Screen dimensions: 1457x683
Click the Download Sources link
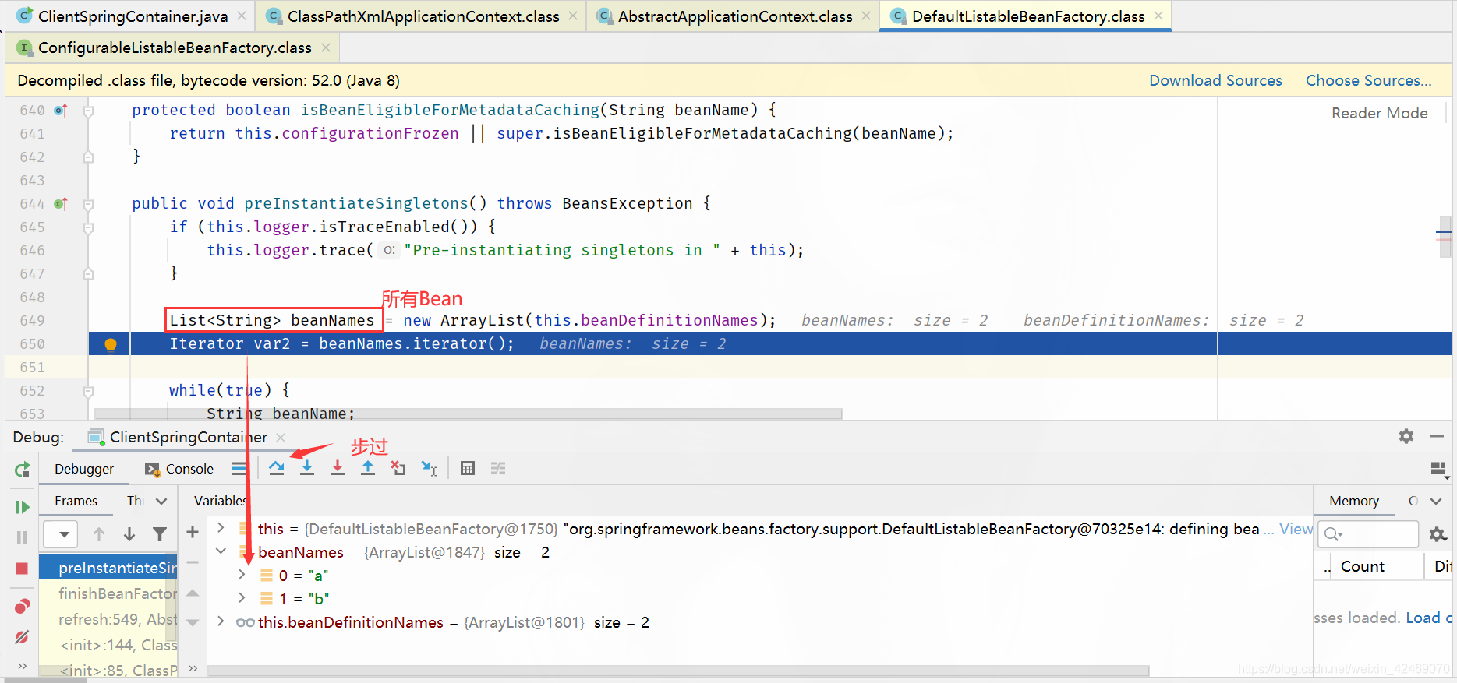click(x=1215, y=80)
